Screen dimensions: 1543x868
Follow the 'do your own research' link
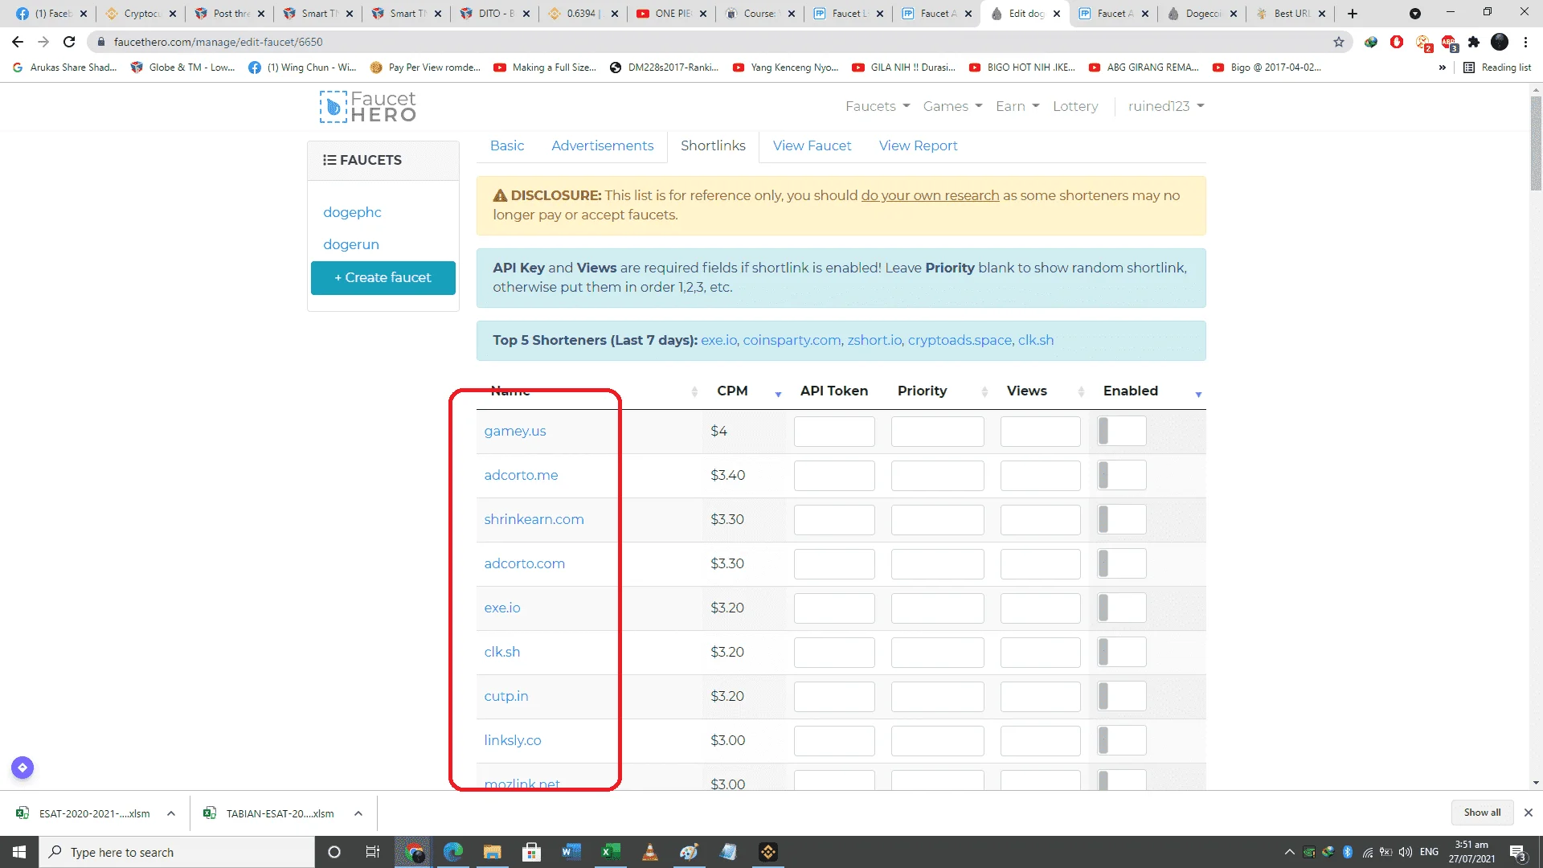(930, 195)
